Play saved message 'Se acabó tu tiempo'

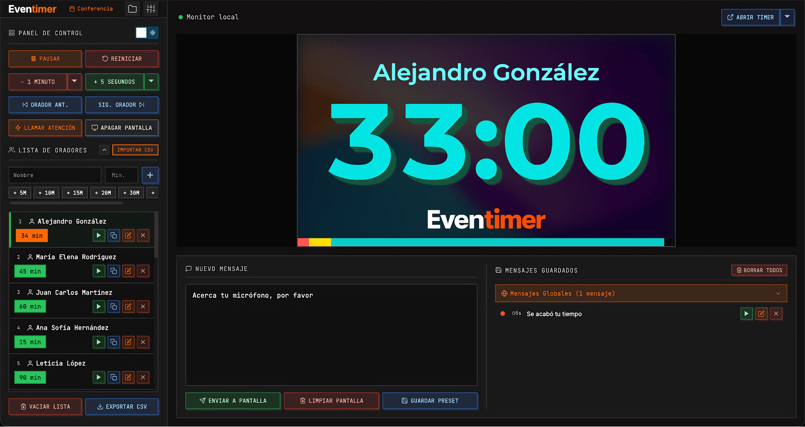tap(746, 314)
